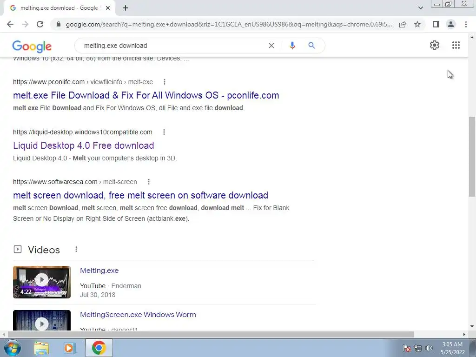476x357 pixels.
Task: Open options for liquid-desktop result
Action: [164, 132]
